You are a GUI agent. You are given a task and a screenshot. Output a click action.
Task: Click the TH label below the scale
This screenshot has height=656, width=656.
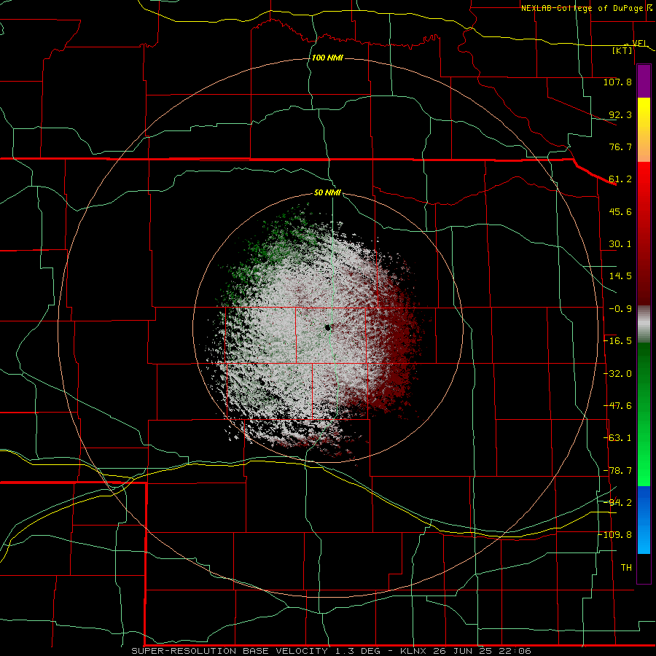point(626,568)
